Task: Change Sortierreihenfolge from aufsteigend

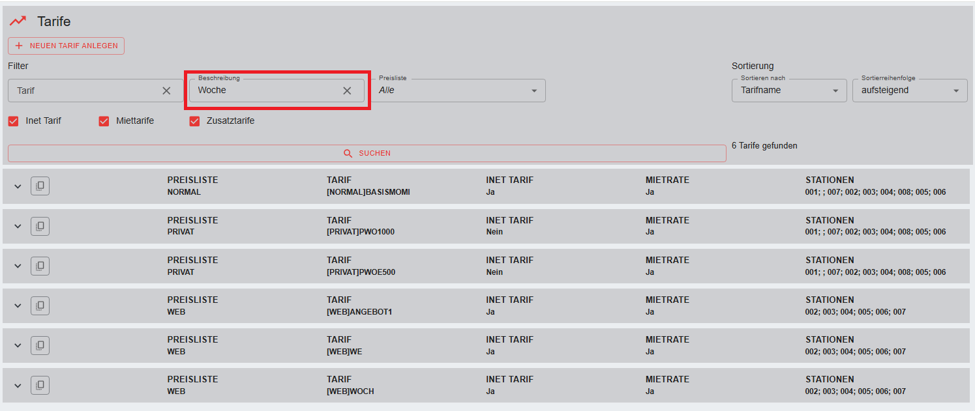Action: pyautogui.click(x=909, y=91)
